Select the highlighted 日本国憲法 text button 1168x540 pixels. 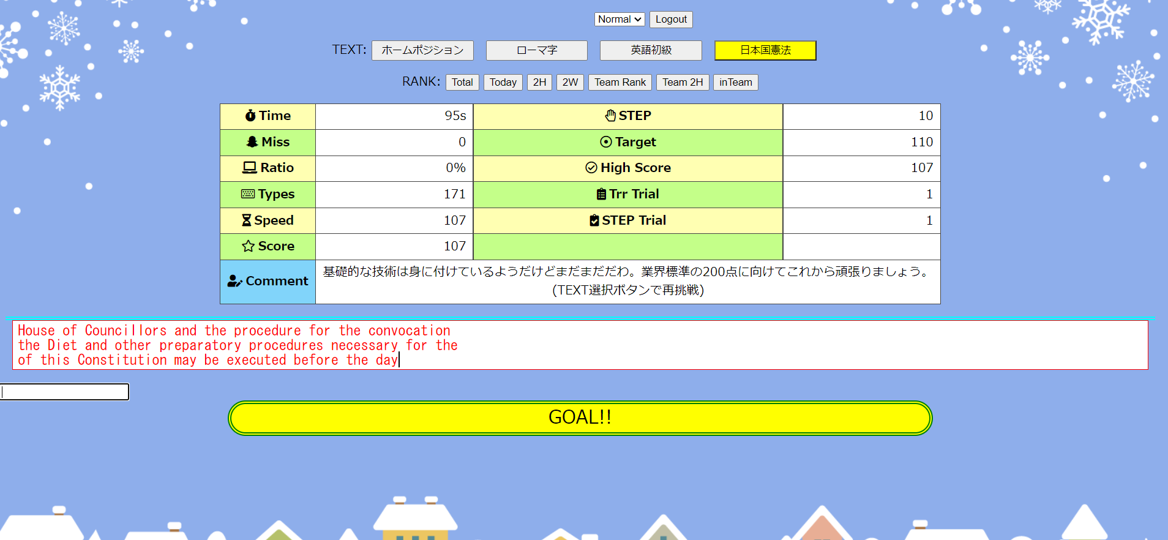pyautogui.click(x=765, y=50)
